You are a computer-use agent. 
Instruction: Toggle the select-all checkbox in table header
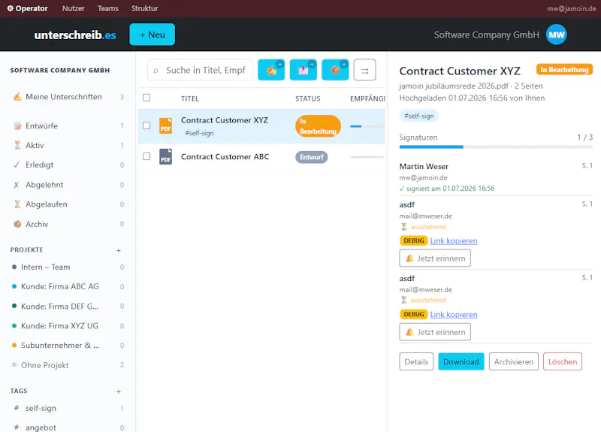coord(146,98)
